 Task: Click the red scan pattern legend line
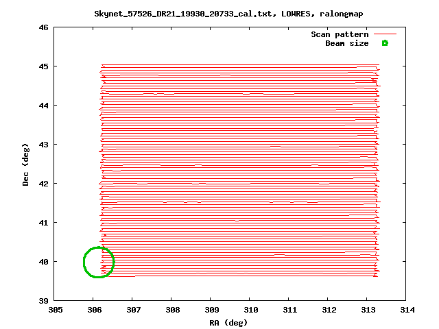tap(385, 34)
